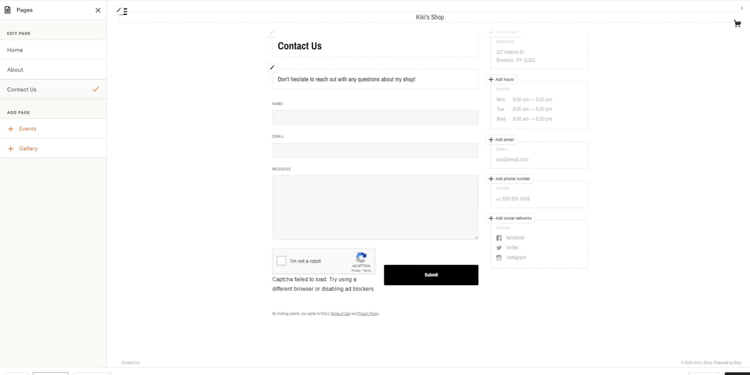Select the Twitter icon under Social
The width and height of the screenshot is (750, 375).
point(499,247)
